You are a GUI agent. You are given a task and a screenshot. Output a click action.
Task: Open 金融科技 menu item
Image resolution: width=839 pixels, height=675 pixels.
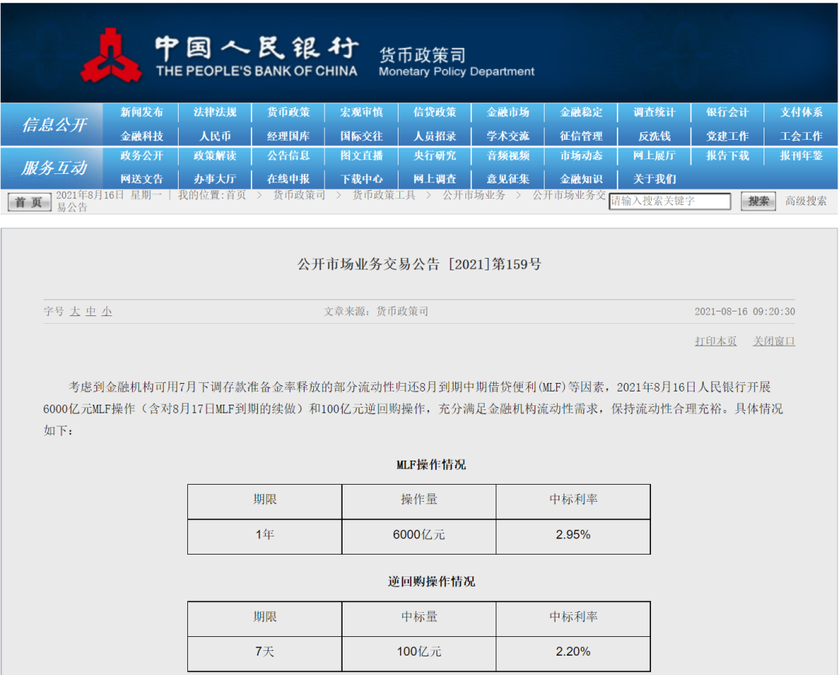pyautogui.click(x=142, y=137)
